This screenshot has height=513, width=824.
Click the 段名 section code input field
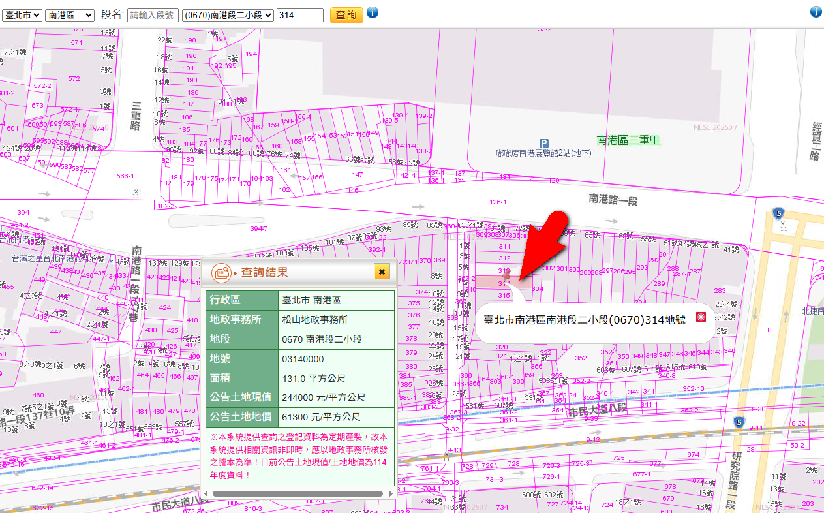pos(152,15)
